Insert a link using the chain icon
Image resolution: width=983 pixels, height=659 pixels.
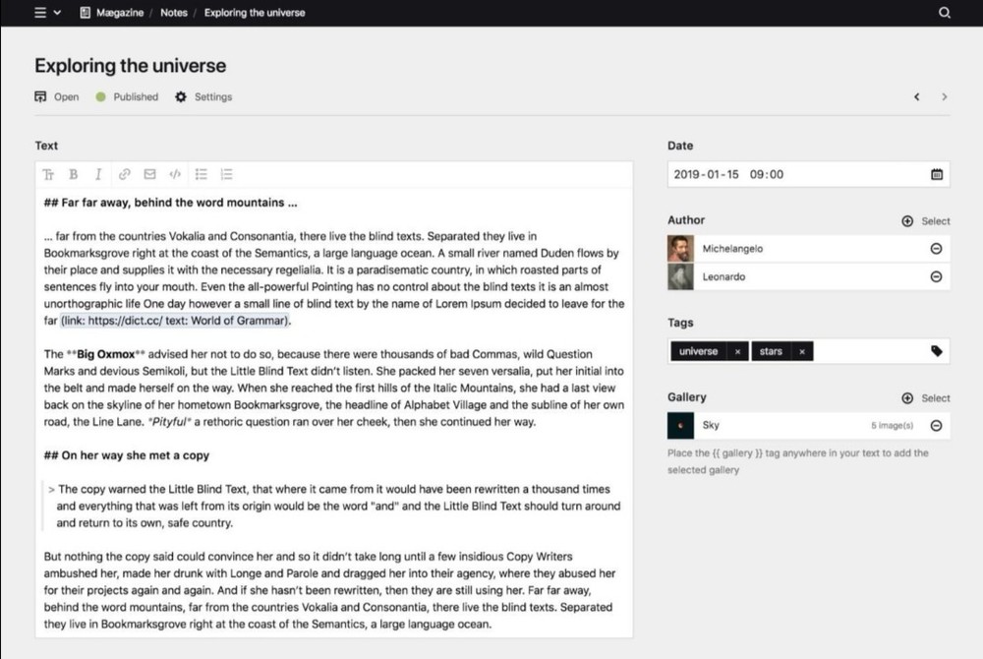click(x=125, y=174)
